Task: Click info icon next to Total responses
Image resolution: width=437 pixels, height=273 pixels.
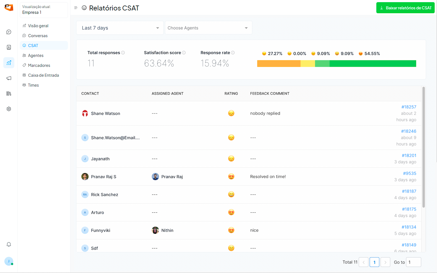Action: pyautogui.click(x=123, y=53)
